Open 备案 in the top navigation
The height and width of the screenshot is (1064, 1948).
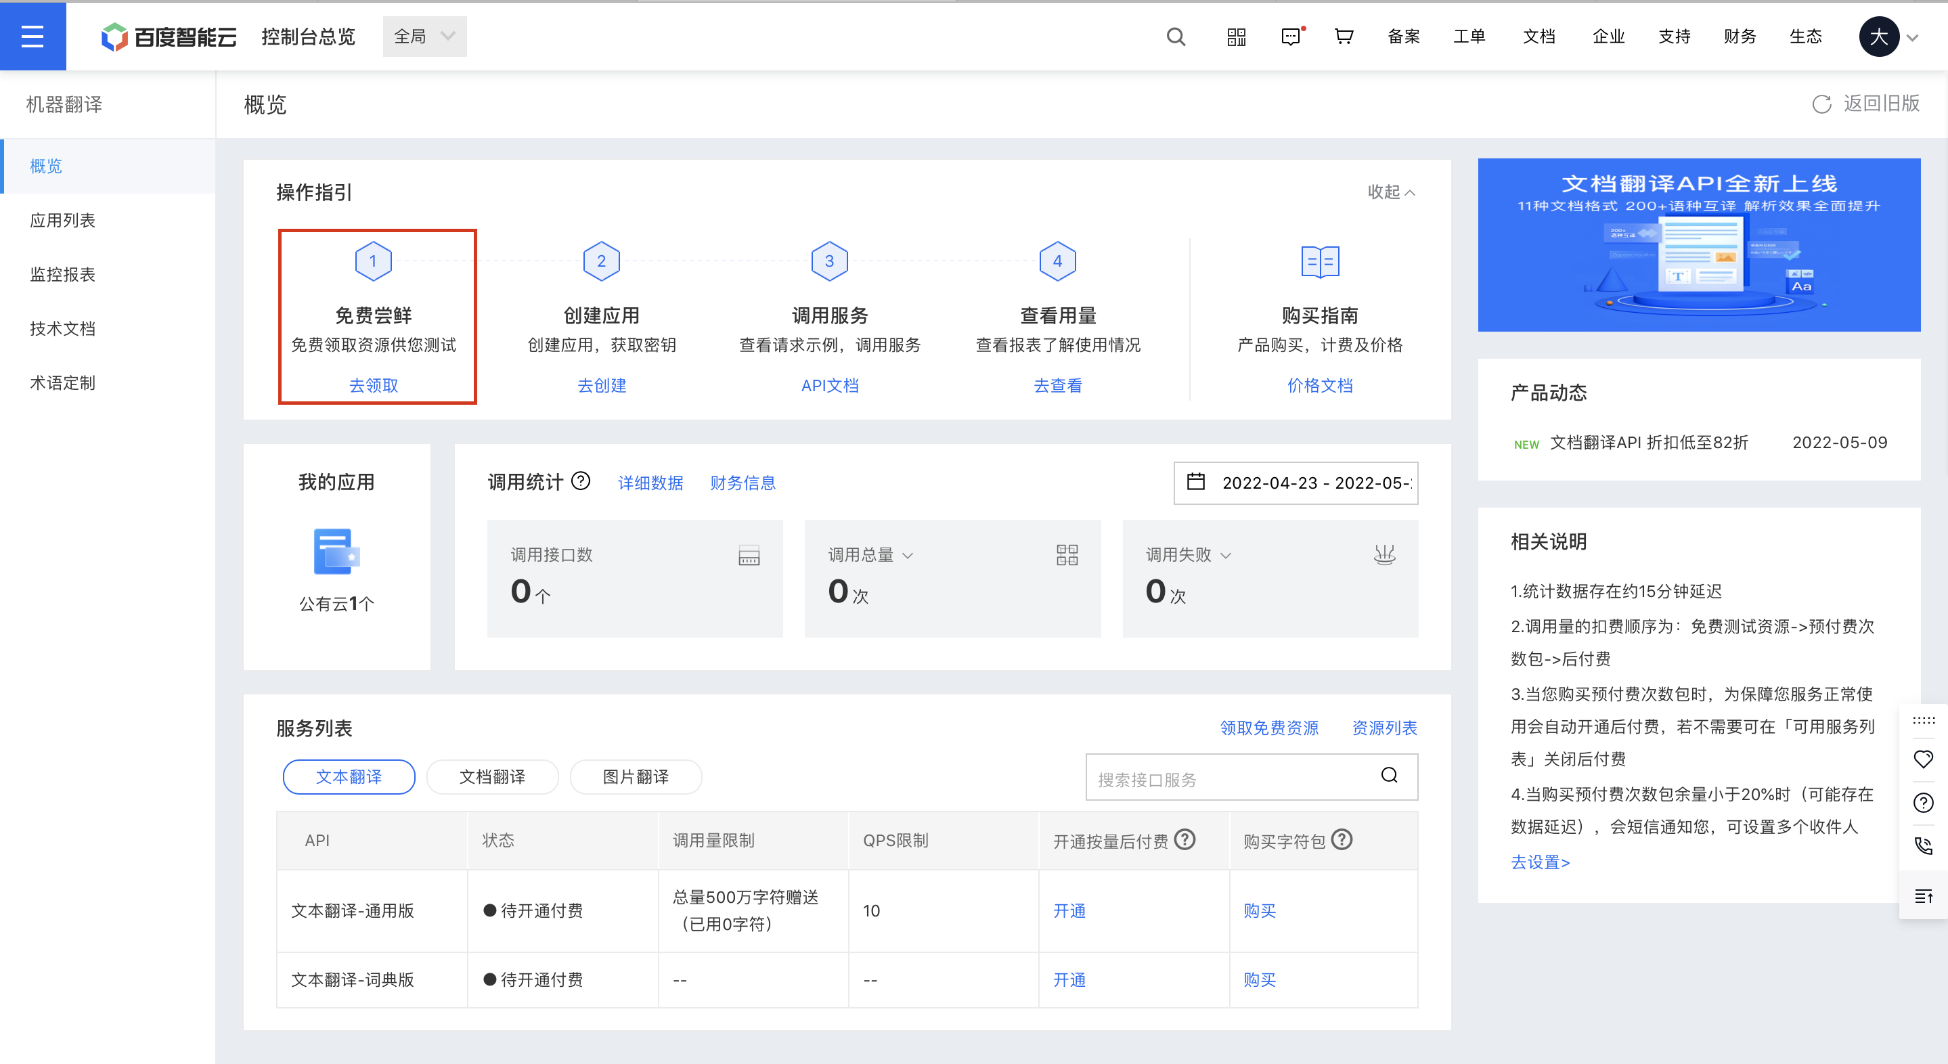(x=1404, y=37)
